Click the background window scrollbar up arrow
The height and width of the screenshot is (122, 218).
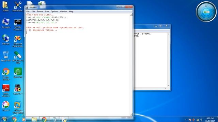pos(169,34)
